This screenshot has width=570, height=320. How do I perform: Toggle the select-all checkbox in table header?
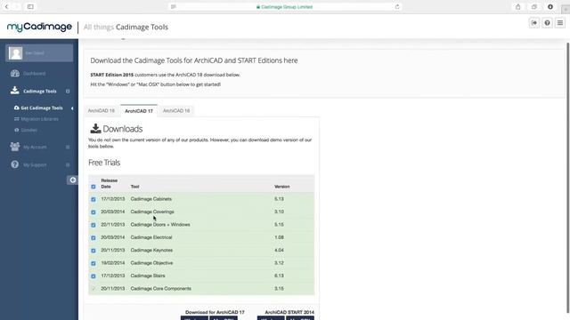click(x=94, y=187)
